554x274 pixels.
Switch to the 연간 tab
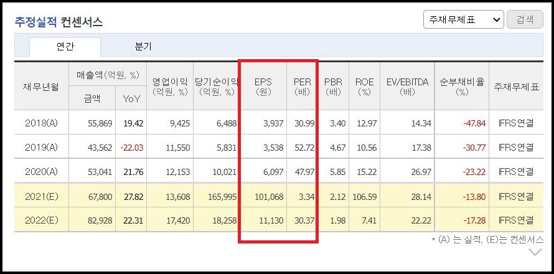65,46
